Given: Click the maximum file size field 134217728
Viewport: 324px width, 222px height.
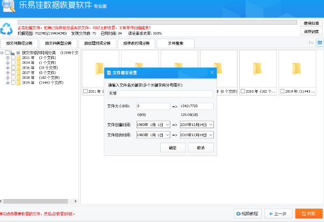Looking at the screenshot, I should (x=197, y=106).
